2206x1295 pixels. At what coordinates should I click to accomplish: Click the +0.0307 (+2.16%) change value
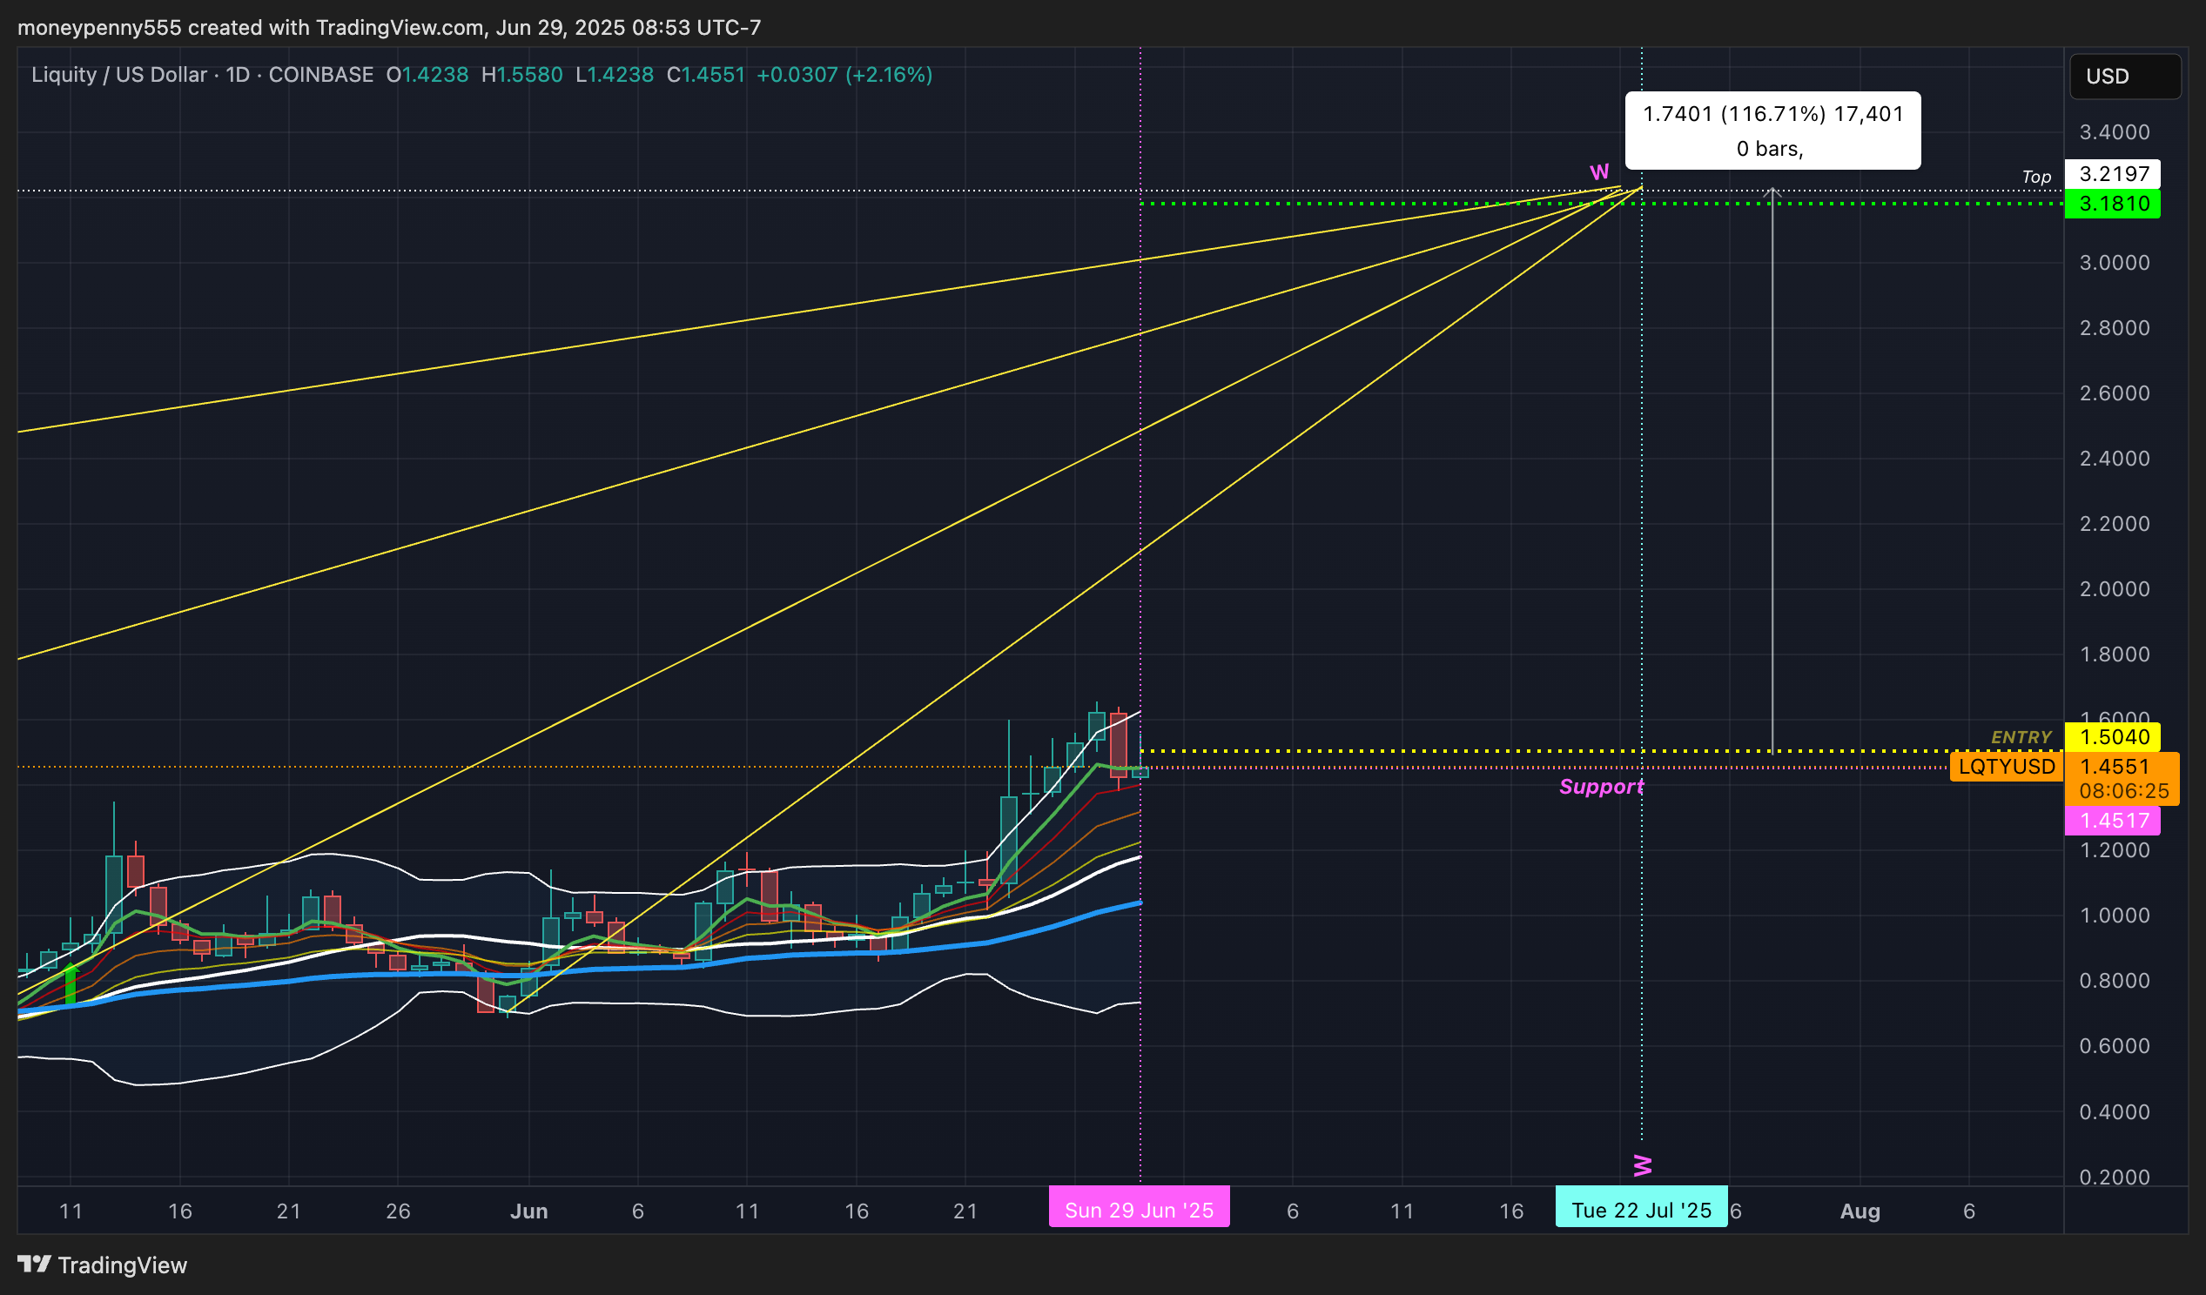[x=844, y=75]
